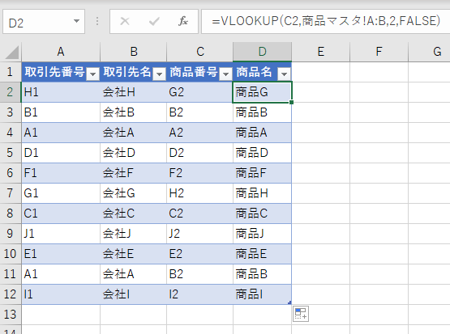Image resolution: width=450 pixels, height=334 pixels.
Task: Click cell containing 会社H
Action: [134, 92]
